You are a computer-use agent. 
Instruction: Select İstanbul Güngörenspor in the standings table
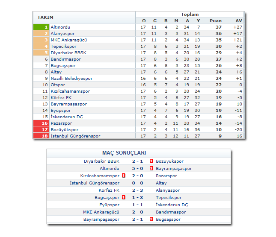click(x=75, y=136)
